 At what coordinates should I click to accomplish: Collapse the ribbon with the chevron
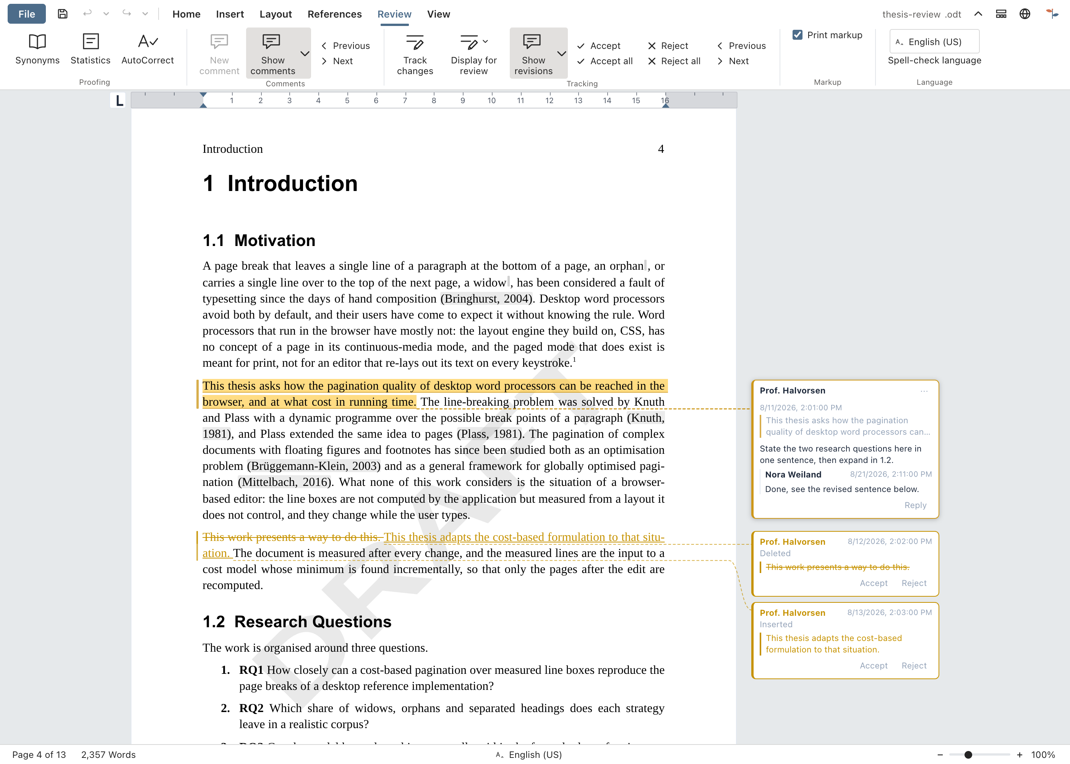coord(978,14)
